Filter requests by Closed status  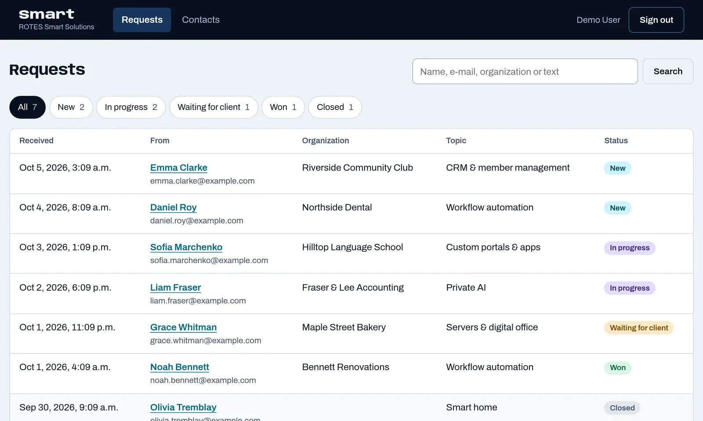click(x=335, y=107)
